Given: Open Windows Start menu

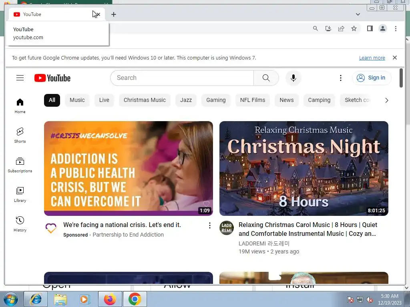Looking at the screenshot, I should (10, 299).
